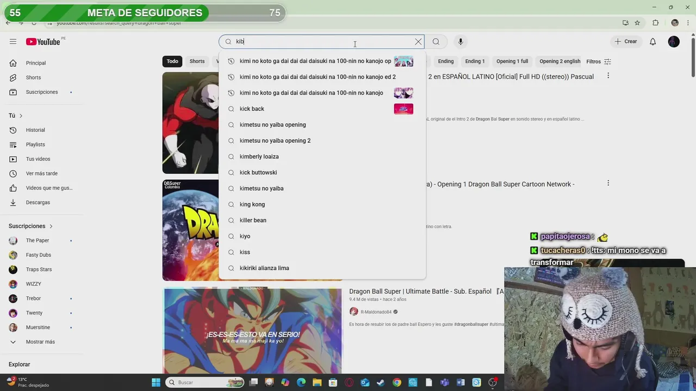Select the Opening 1 full chip
The image size is (696, 391).
click(x=512, y=61)
